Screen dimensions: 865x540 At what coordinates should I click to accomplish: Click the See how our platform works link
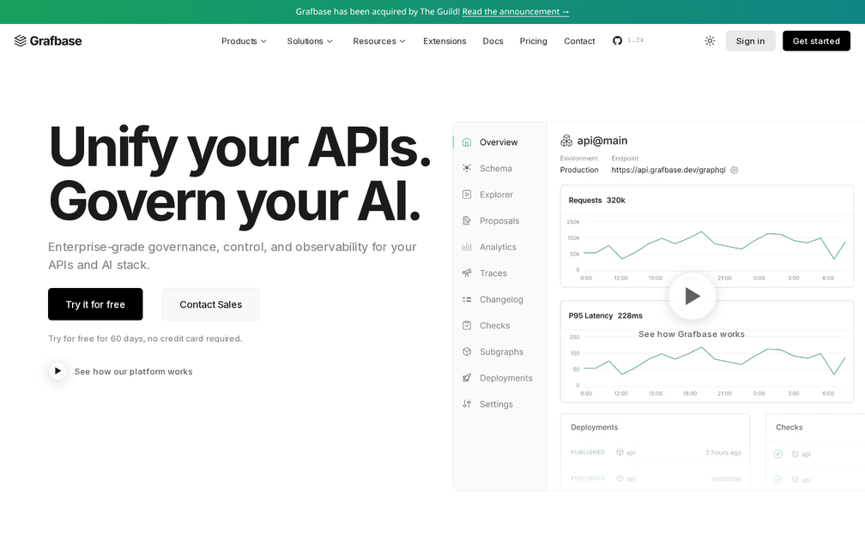(x=134, y=371)
